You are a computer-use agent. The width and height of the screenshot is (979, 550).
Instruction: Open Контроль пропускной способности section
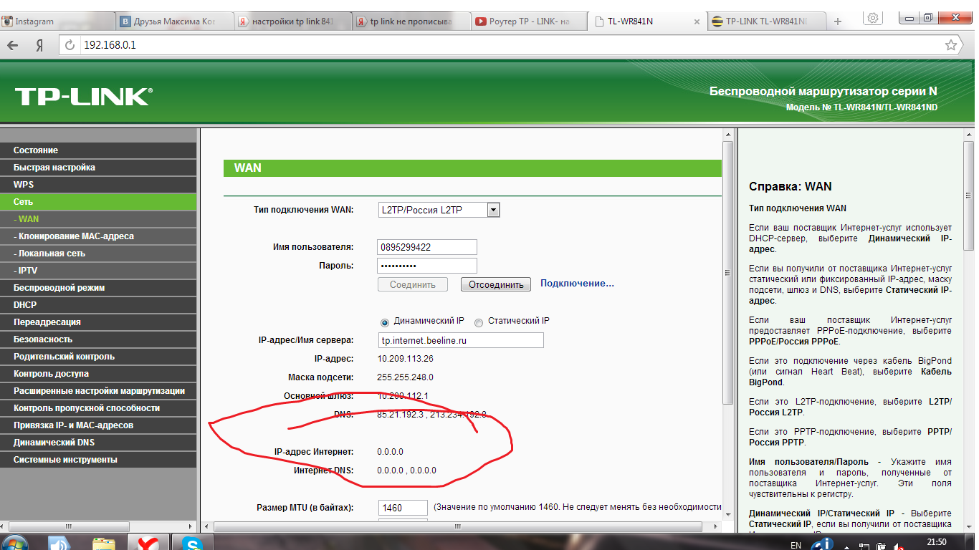(98, 408)
